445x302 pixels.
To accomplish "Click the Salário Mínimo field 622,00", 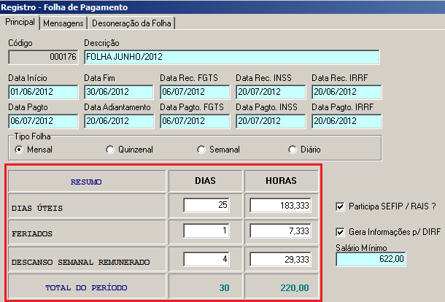I will coord(371,259).
